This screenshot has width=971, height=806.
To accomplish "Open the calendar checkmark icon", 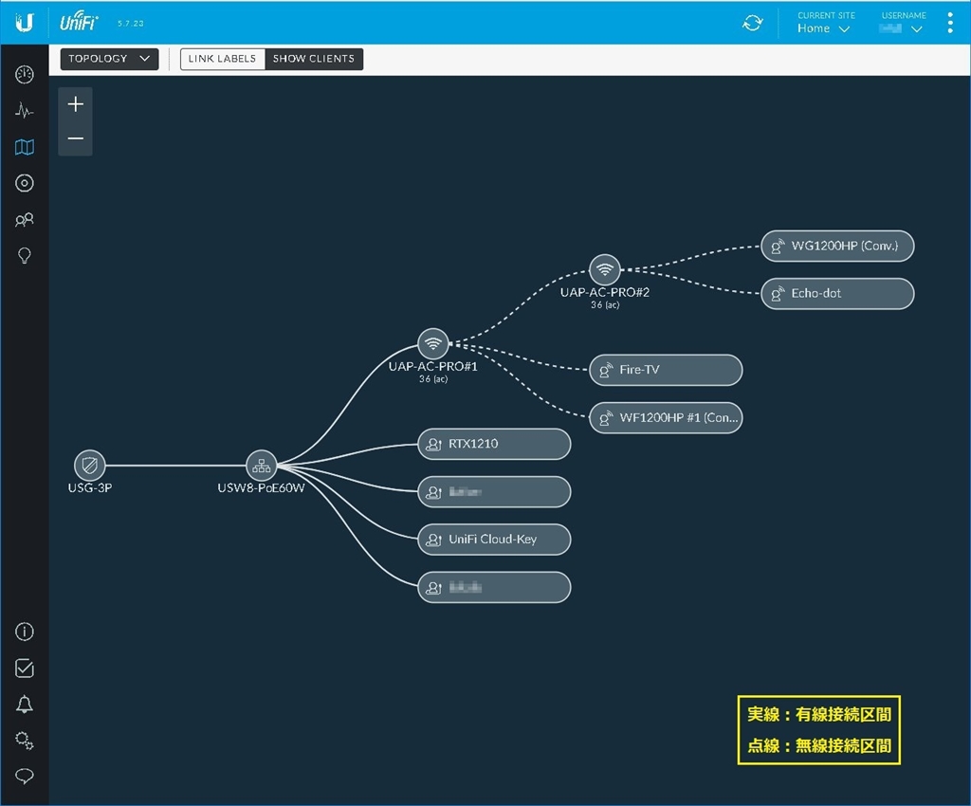I will (x=24, y=668).
